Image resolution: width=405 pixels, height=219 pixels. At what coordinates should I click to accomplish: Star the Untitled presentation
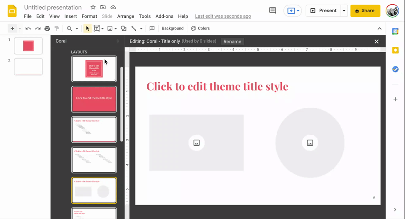point(93,7)
